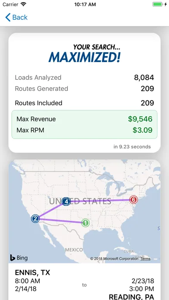Tap the Bing logo on map
The height and width of the screenshot is (300, 169).
click(19, 258)
